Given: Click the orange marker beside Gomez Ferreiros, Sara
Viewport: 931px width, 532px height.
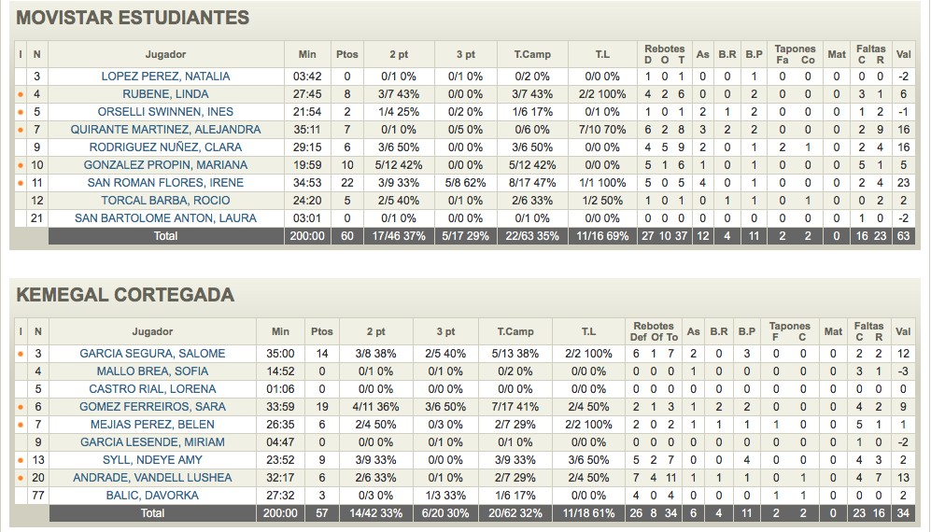Looking at the screenshot, I should coord(21,408).
